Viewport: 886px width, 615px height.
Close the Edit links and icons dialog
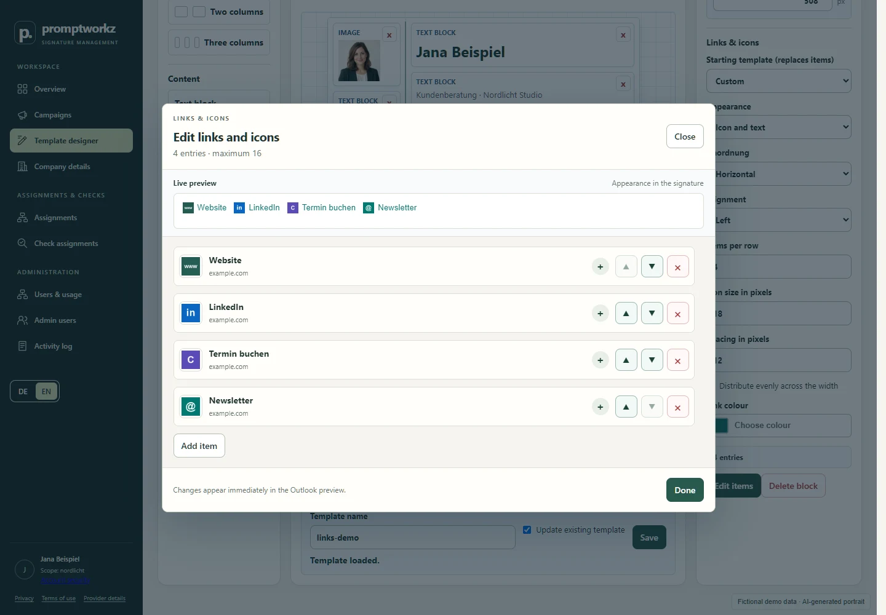[x=685, y=137]
